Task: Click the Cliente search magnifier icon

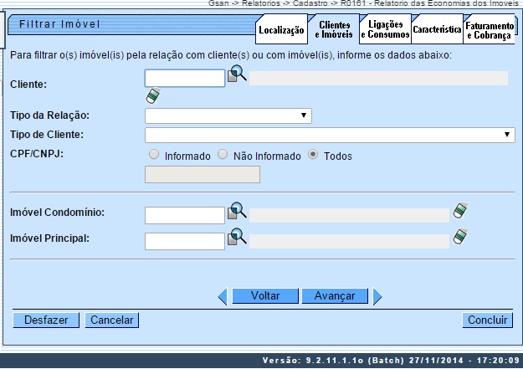Action: pos(237,75)
